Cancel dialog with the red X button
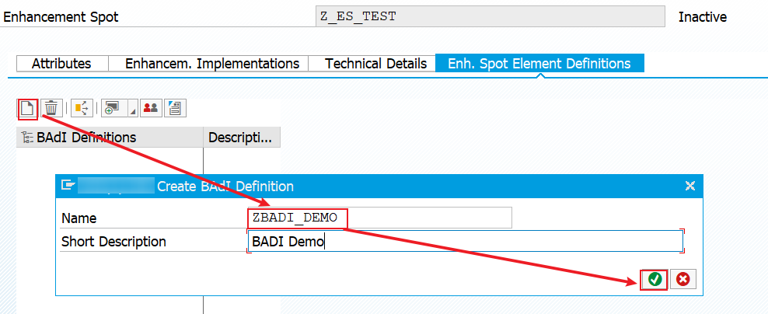Screen dimensions: 768x314 pos(682,279)
